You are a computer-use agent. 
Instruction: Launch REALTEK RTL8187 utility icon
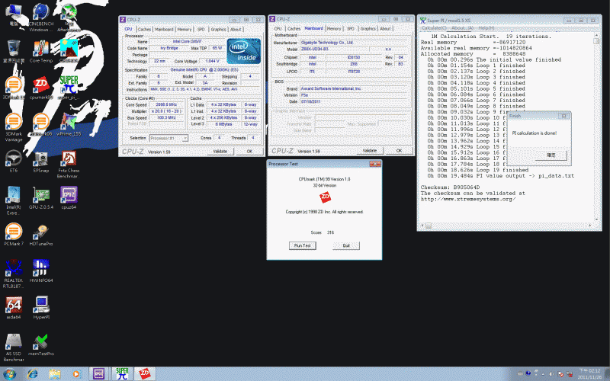point(14,274)
